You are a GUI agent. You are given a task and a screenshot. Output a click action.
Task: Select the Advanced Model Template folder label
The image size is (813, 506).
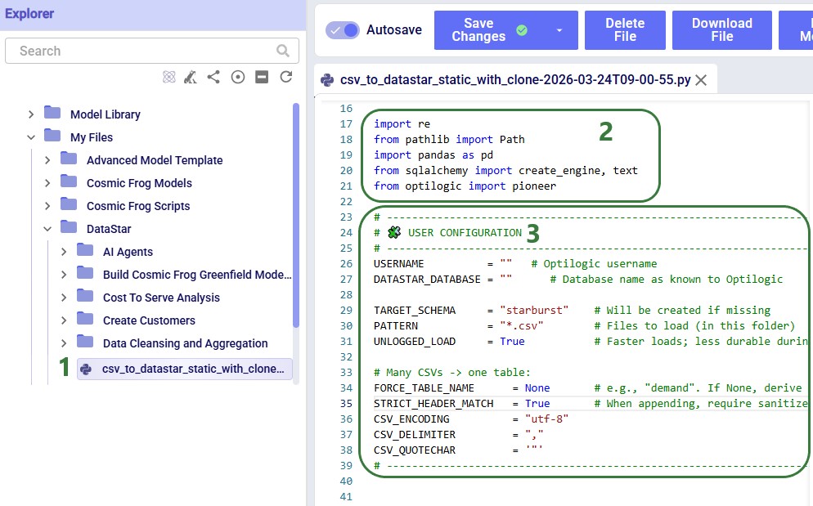click(x=155, y=160)
